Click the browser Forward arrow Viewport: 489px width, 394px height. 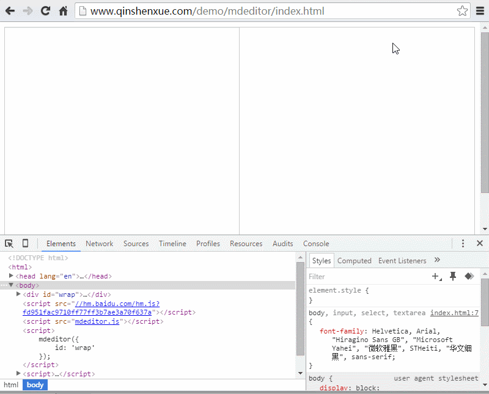pyautogui.click(x=28, y=11)
